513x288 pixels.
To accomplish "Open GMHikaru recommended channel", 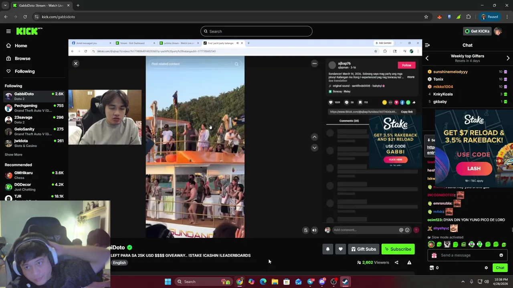I will (x=34, y=175).
